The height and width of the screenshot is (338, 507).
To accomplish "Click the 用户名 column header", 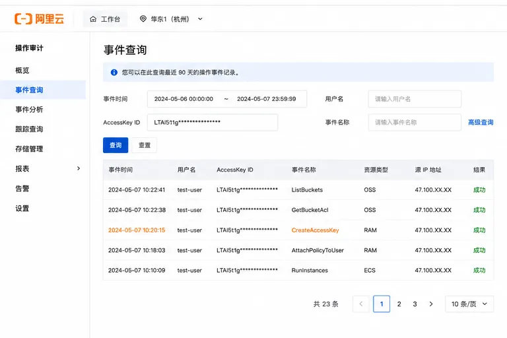I will coord(186,170).
